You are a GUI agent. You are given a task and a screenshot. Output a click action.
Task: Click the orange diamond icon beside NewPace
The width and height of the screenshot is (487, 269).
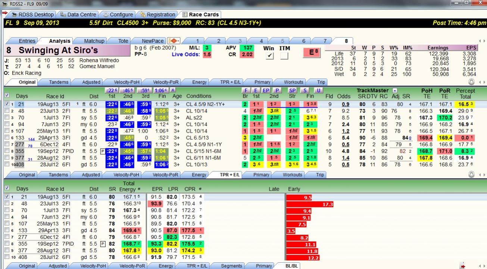(174, 41)
